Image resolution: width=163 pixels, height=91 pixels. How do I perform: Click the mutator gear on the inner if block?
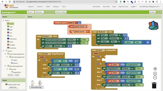click(x=98, y=64)
